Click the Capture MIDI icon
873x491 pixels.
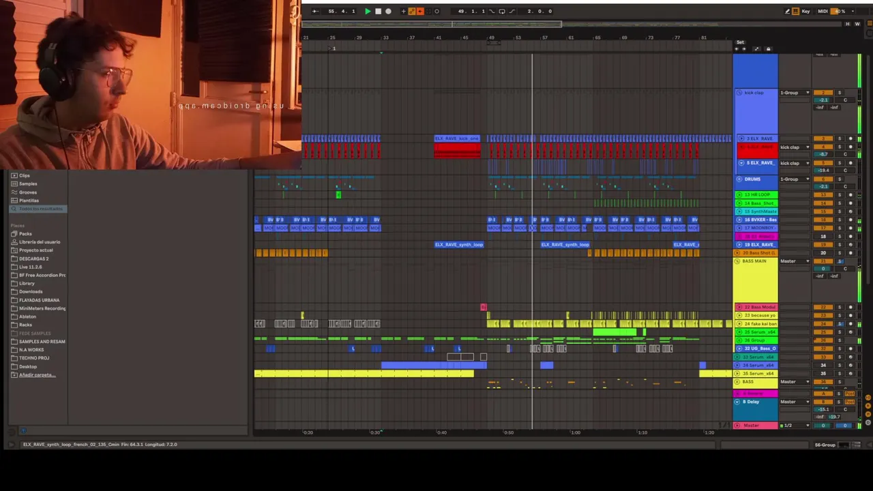click(x=428, y=11)
